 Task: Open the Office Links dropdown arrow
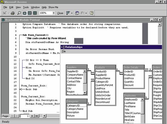tap(72, 13)
